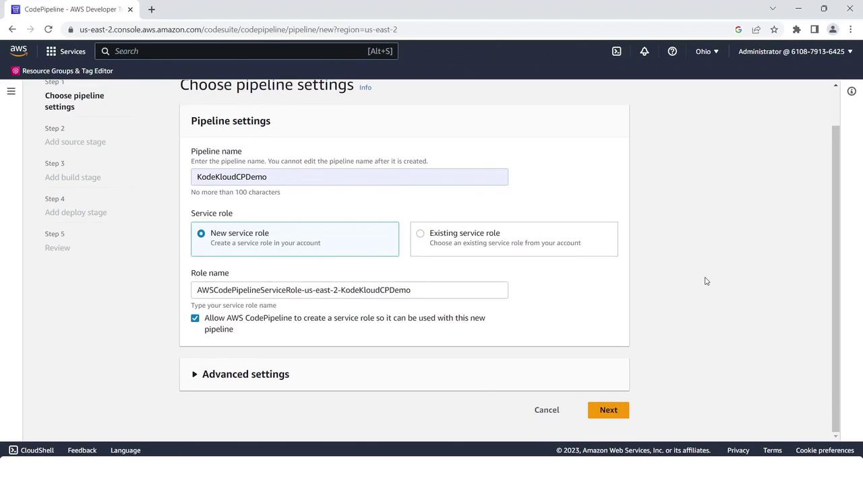
Task: Open the Ohio region dropdown
Action: click(707, 51)
